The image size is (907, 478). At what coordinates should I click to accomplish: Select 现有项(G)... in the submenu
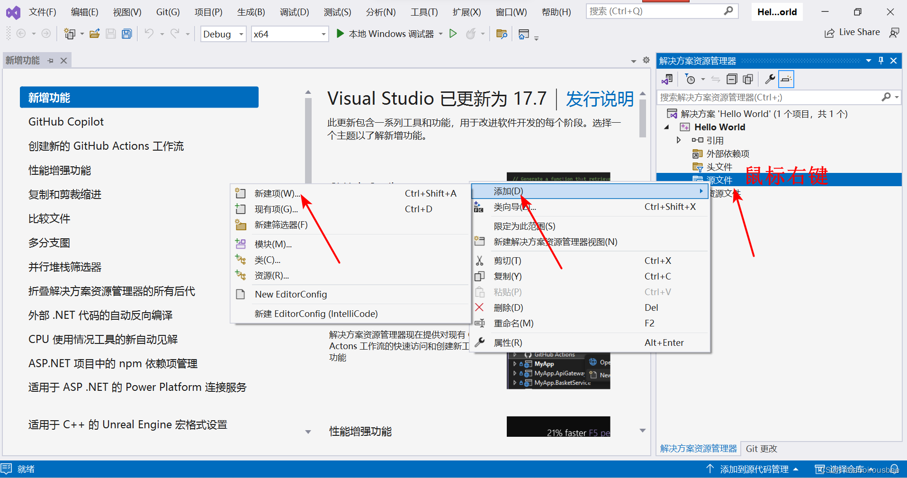350,209
